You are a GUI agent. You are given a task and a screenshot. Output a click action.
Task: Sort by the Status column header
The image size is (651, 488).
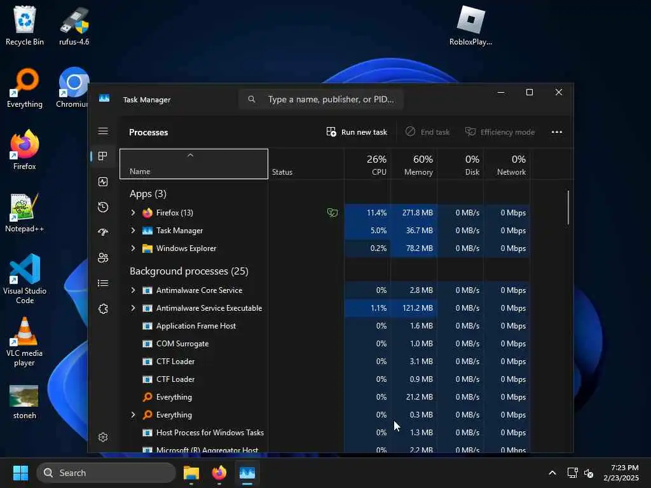click(x=306, y=164)
